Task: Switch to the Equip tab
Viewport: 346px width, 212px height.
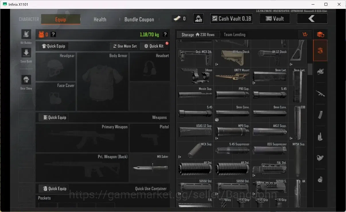Action: click(x=61, y=19)
